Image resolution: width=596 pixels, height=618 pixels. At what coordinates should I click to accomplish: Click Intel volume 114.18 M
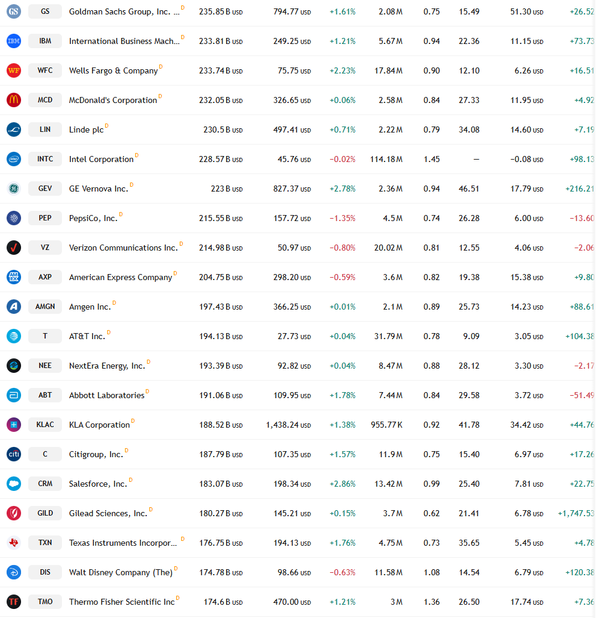pyautogui.click(x=386, y=160)
